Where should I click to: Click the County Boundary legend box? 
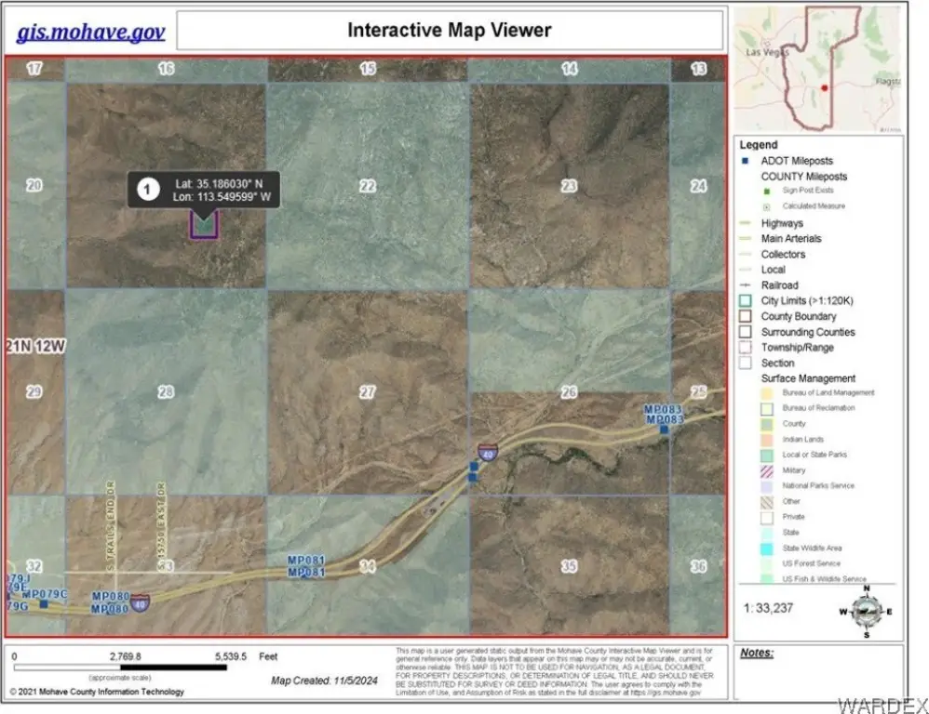tap(746, 316)
